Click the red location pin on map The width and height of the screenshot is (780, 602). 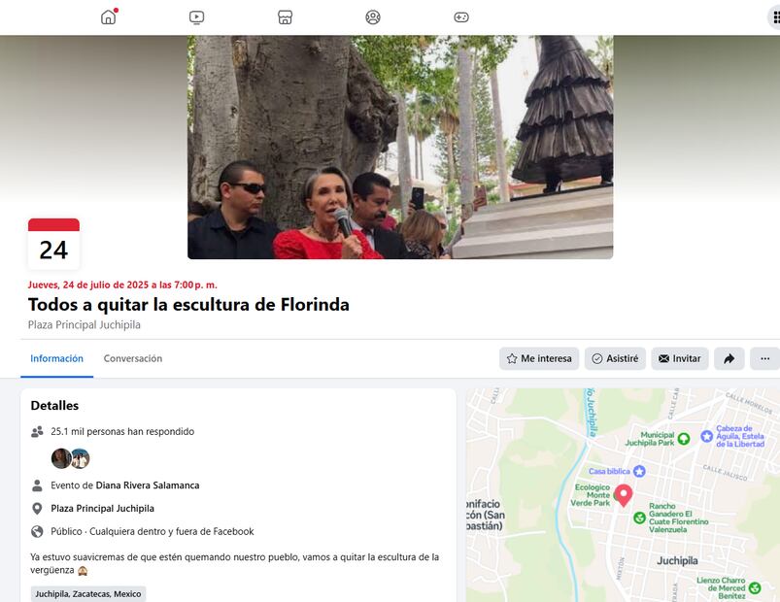(624, 494)
